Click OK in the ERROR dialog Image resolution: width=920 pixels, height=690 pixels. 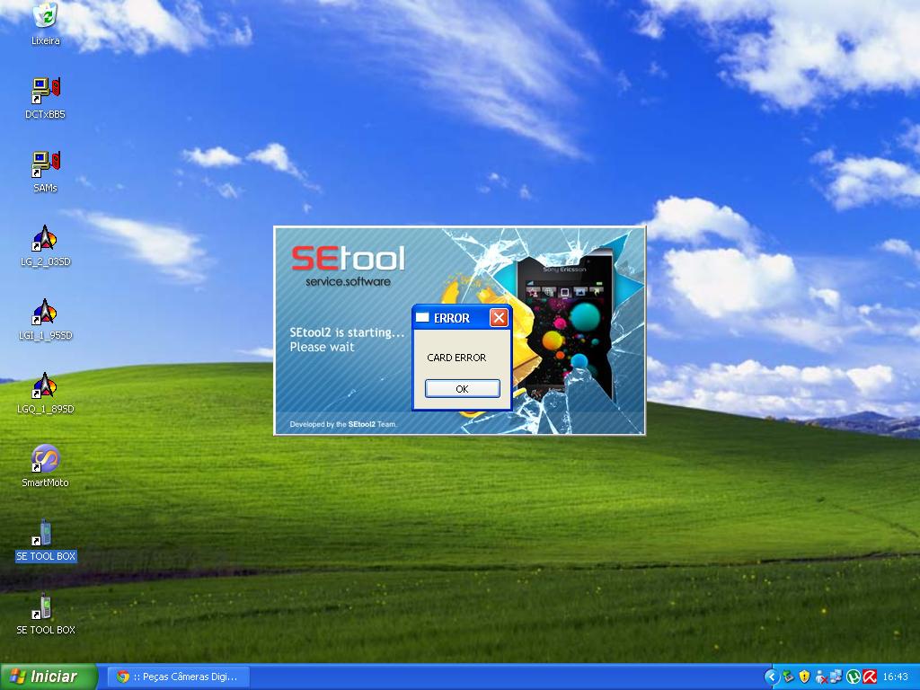tap(463, 389)
